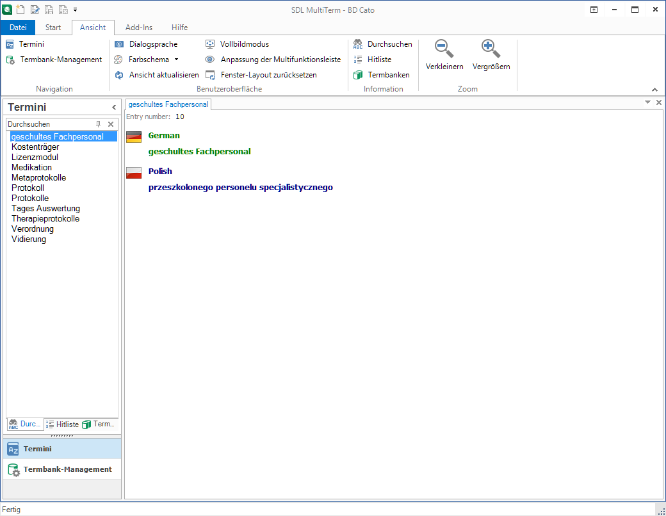Select the Ansicht ribbon tab

coord(93,27)
